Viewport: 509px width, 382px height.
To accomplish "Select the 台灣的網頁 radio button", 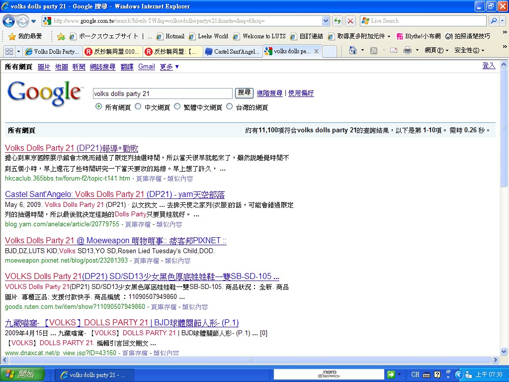I will click(x=230, y=106).
